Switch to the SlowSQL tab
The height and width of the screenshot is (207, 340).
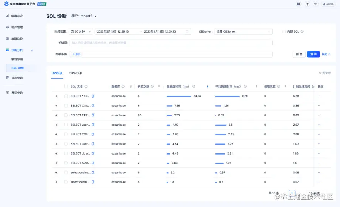pos(76,73)
